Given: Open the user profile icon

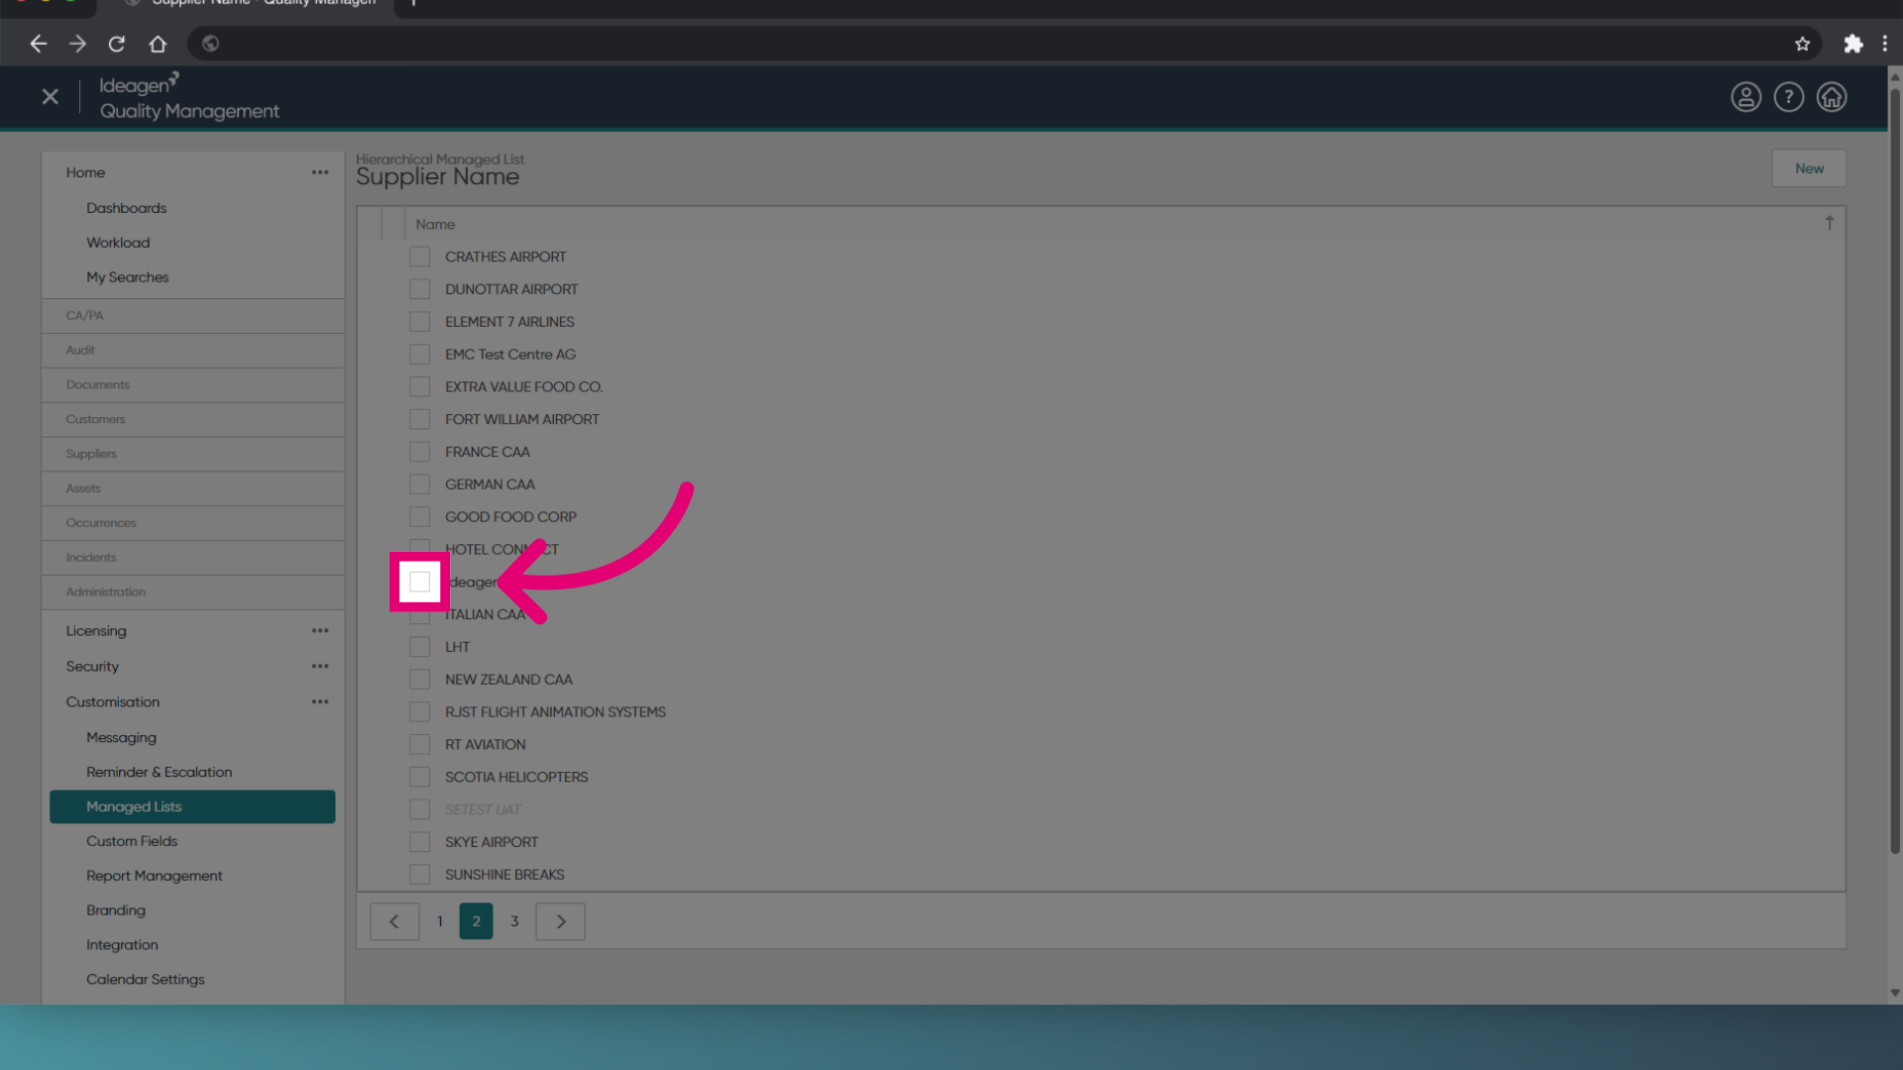Looking at the screenshot, I should [x=1745, y=97].
